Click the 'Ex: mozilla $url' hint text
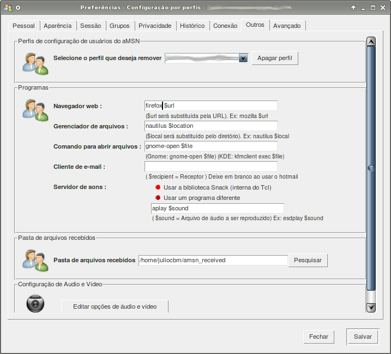Screen dimensions: 391x354 [249, 116]
